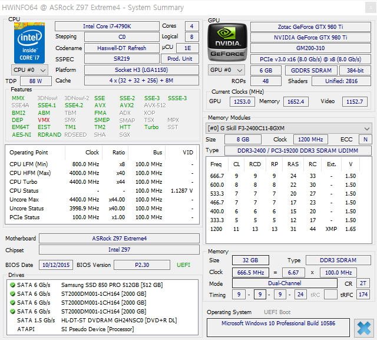The width and height of the screenshot is (377, 340).
Task: Click the memory multiplier 6.67 field
Action: (293, 273)
